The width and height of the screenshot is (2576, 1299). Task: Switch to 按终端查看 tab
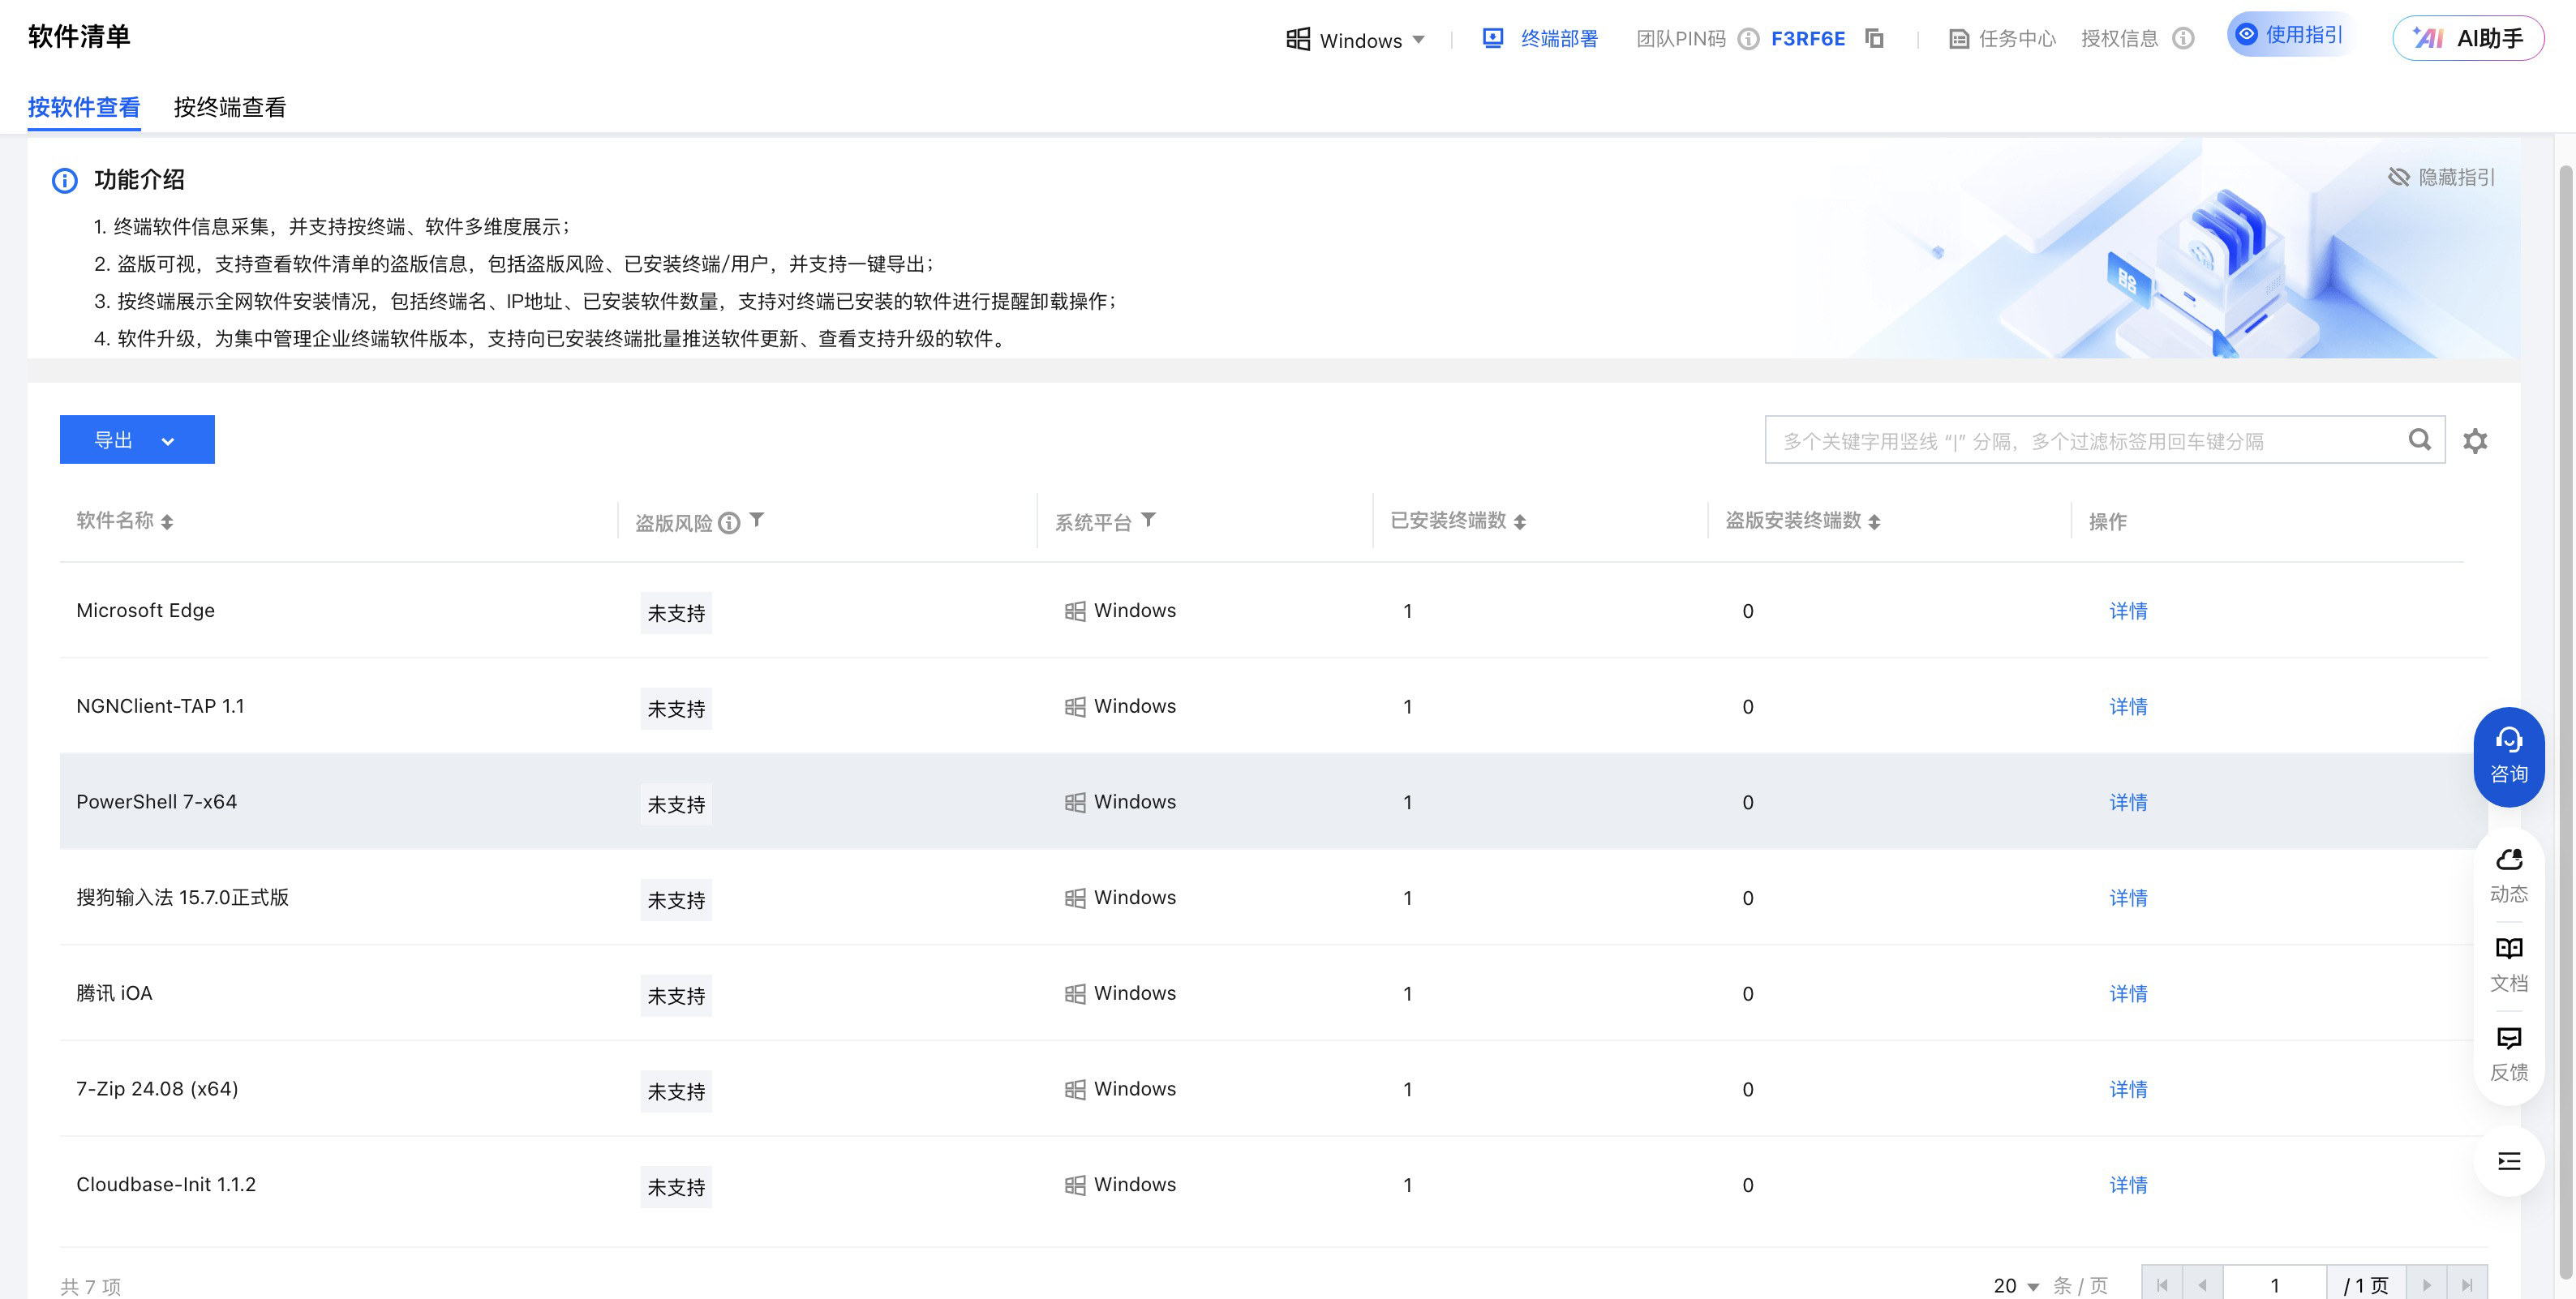tap(229, 107)
